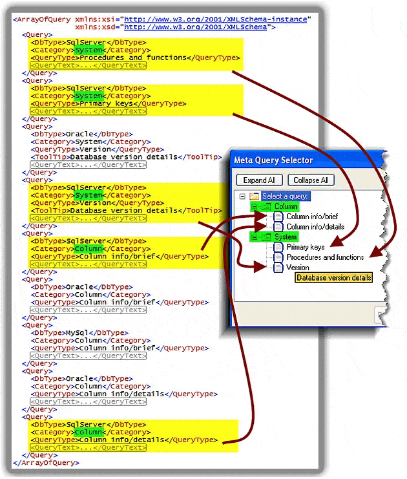Click QueryType 'Procedures and functions' XML line

tap(135, 58)
